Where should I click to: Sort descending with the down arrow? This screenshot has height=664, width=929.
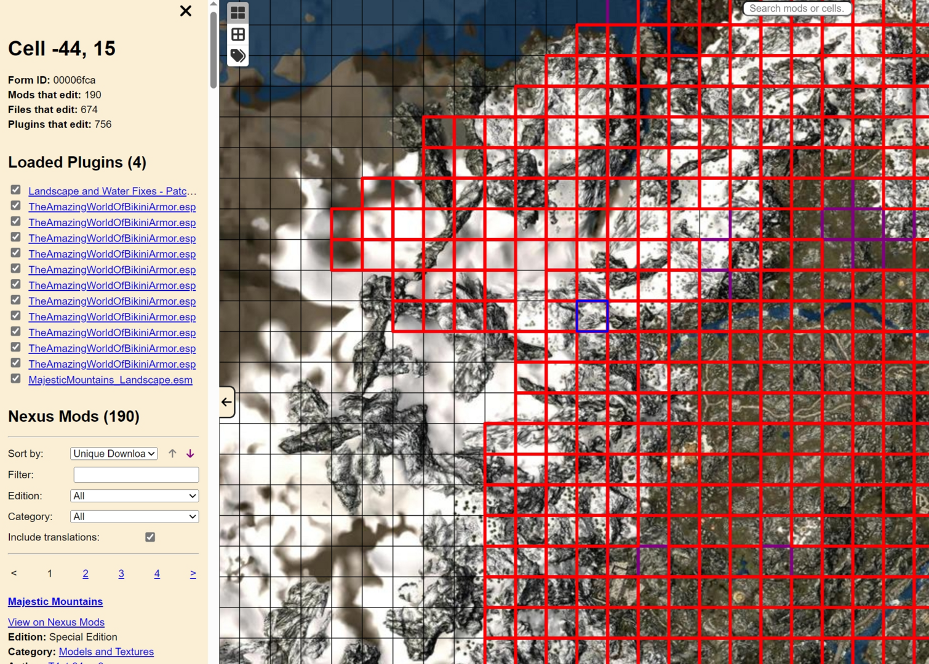[x=190, y=454]
